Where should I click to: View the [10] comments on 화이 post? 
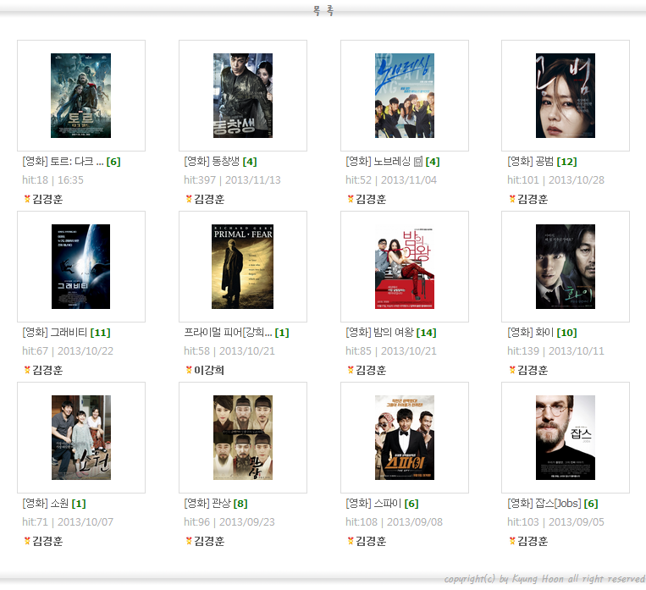click(x=566, y=333)
